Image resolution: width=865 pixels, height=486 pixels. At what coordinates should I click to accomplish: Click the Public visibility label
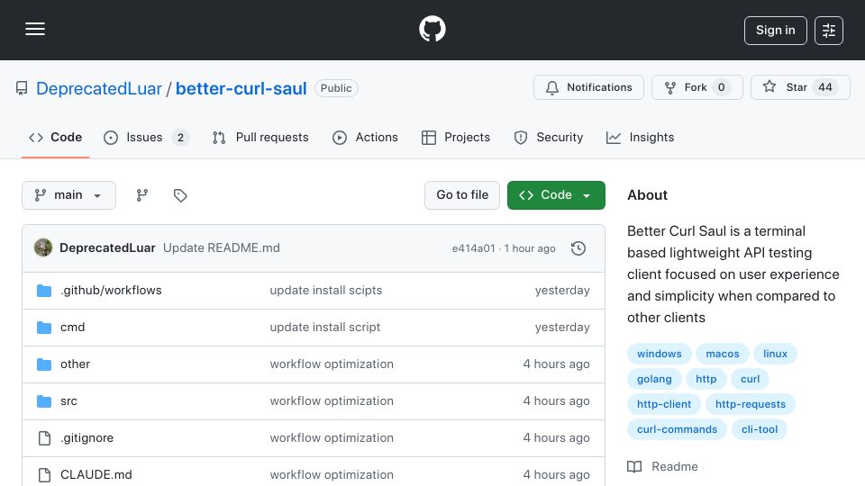coord(336,88)
